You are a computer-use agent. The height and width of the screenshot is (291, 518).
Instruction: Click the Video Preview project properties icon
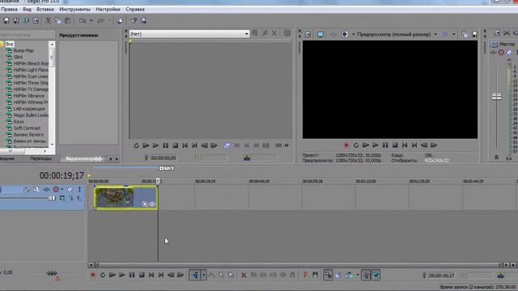[308, 34]
